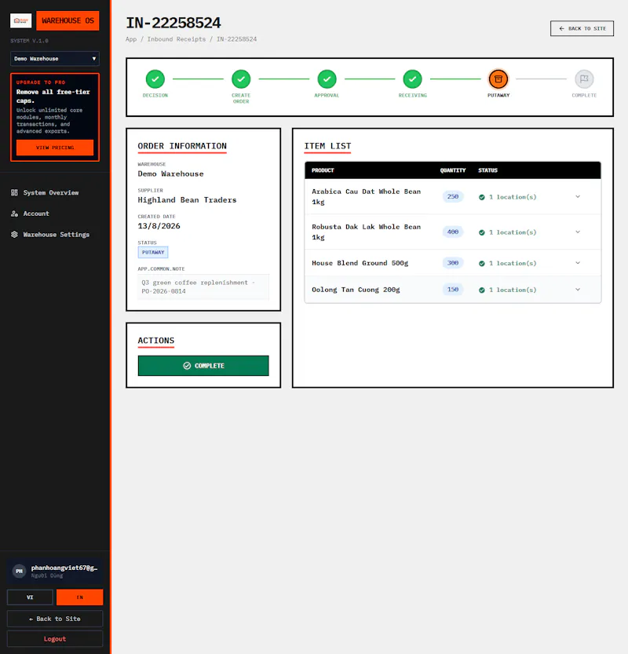Click '1 location(s)' text in Oolong row
The height and width of the screenshot is (654, 628).
pos(513,290)
